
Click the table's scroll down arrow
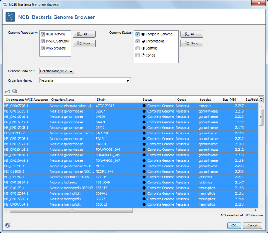[x=261, y=205]
